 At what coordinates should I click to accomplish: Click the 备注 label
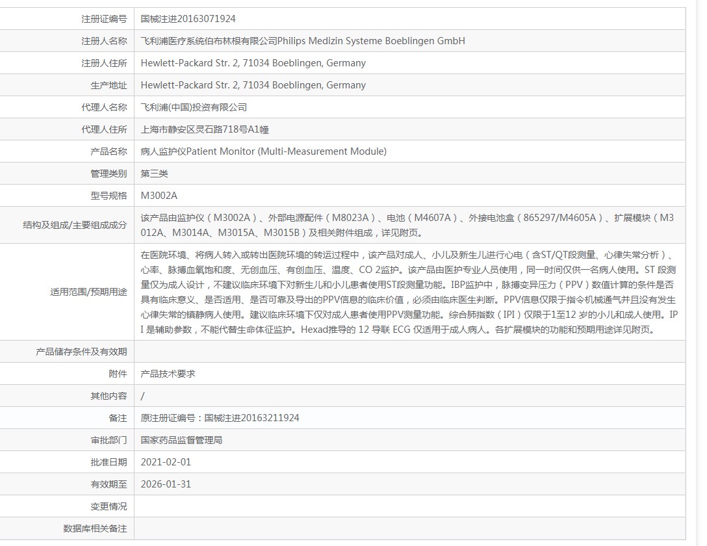pos(118,418)
